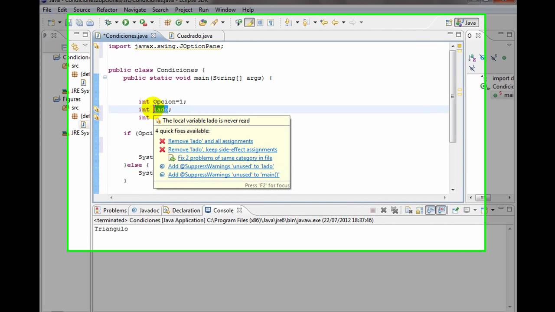
Task: Toggle Show Console on Standard Out
Action: [x=430, y=210]
